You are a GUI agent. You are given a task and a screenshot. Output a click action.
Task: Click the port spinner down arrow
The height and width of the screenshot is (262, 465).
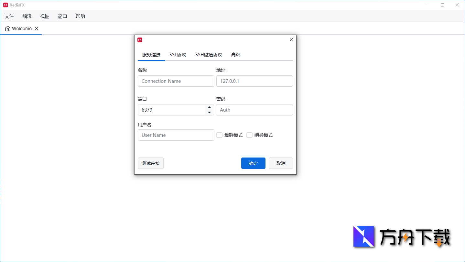click(209, 112)
